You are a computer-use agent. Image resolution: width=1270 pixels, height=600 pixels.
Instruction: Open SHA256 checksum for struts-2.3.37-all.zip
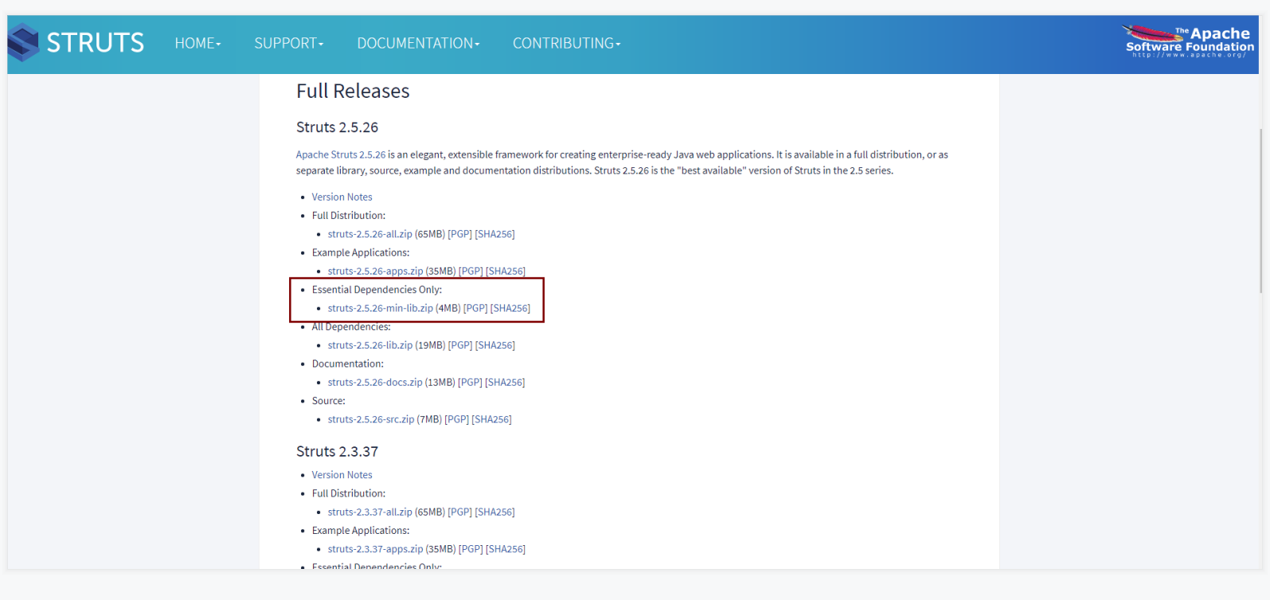coord(495,512)
